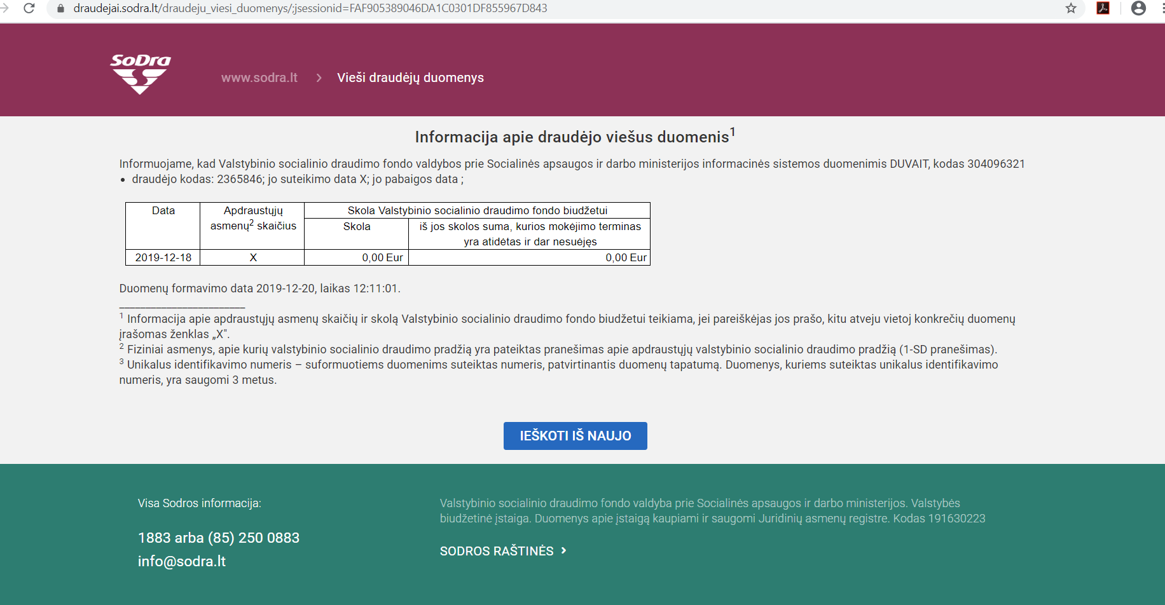Click the padlock site security icon
Screen dimensions: 1165x605
(61, 8)
